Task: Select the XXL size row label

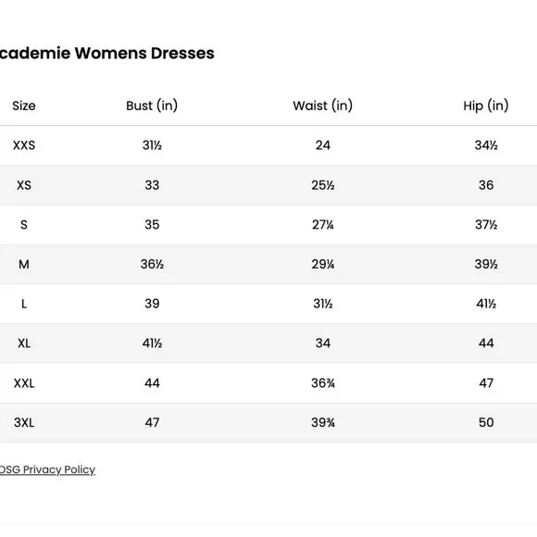Action: 24,383
